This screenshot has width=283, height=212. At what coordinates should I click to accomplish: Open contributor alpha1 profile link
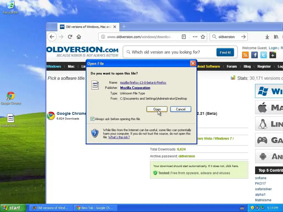pyautogui.click(x=260, y=195)
